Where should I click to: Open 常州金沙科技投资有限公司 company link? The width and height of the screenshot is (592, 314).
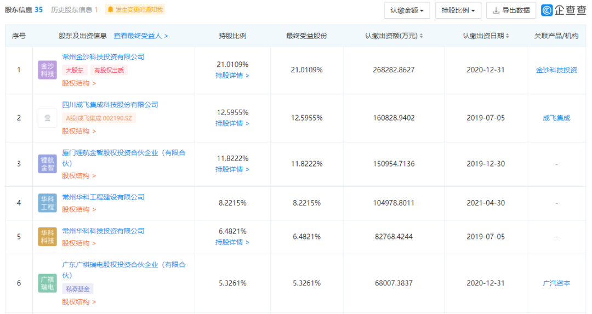pos(103,57)
